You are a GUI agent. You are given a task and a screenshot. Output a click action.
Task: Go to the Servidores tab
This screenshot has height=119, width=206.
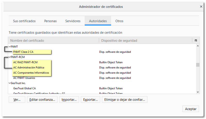pos(73,21)
